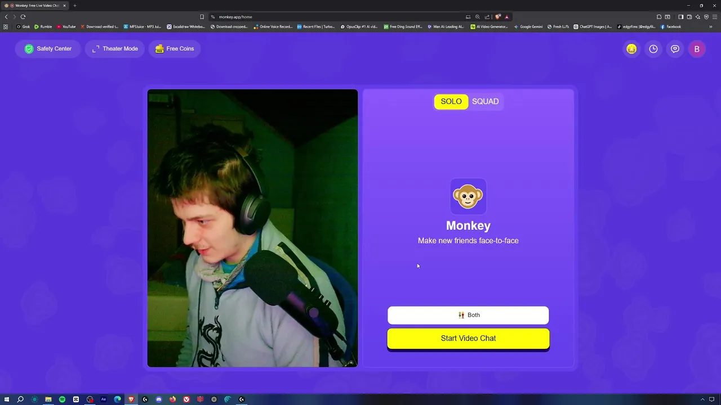Go back in browser history

tap(6, 17)
